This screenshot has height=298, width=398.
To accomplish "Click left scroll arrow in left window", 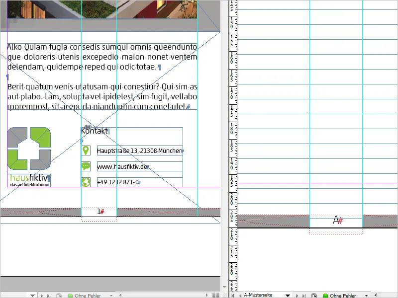I will [x=120, y=295].
